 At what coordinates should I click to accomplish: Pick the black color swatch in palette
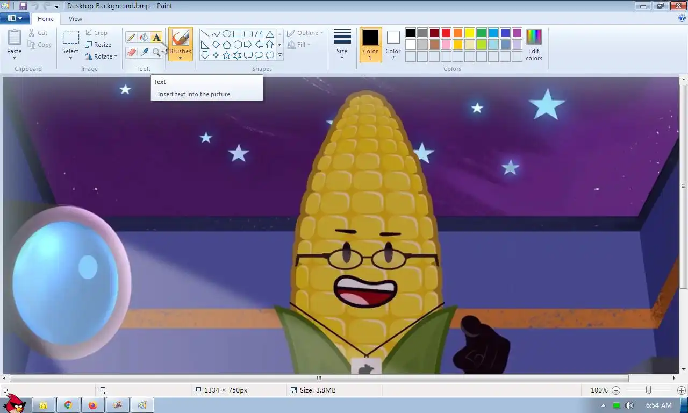point(410,33)
